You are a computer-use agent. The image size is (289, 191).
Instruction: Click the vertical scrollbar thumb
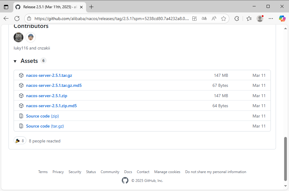click(285, 158)
